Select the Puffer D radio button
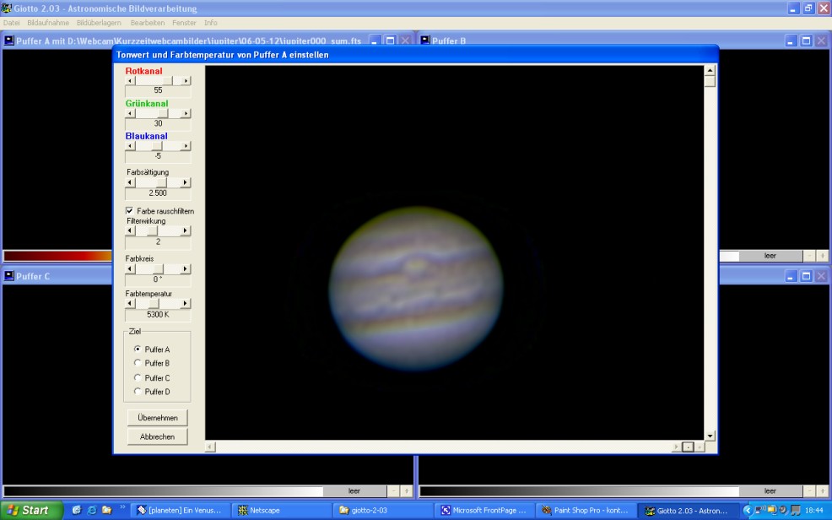Viewport: 832px width, 520px height. [138, 392]
